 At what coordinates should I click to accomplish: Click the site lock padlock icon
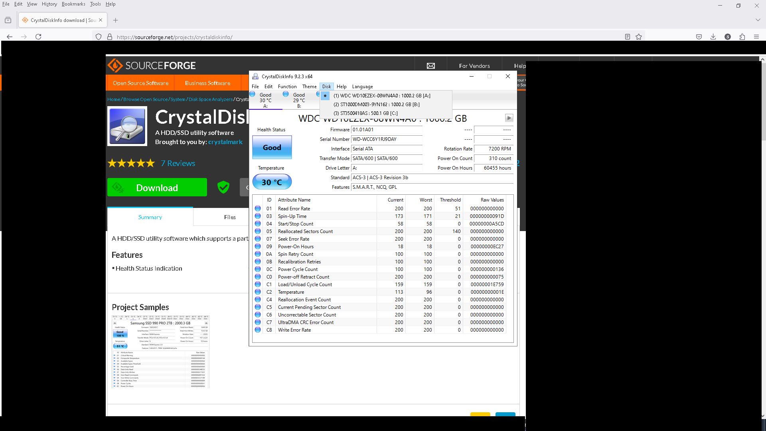coord(110,37)
